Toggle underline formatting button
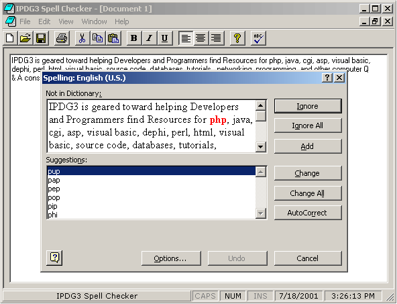Screen dimensions: 397x304 tap(165, 38)
